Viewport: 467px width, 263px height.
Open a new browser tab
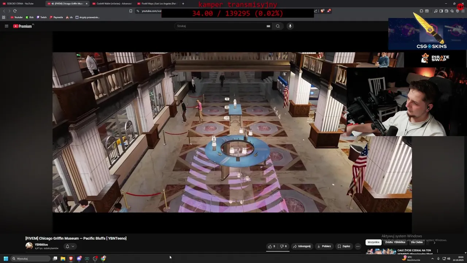[183, 4]
